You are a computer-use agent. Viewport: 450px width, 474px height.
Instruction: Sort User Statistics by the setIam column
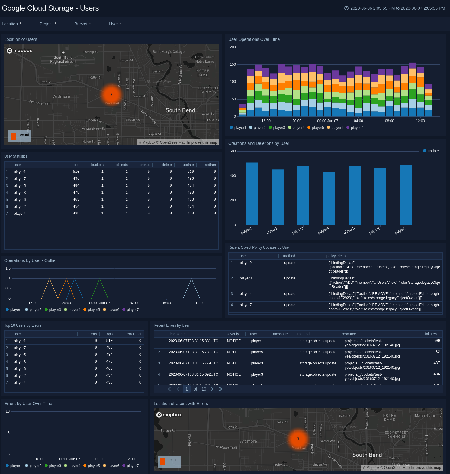pyautogui.click(x=211, y=165)
